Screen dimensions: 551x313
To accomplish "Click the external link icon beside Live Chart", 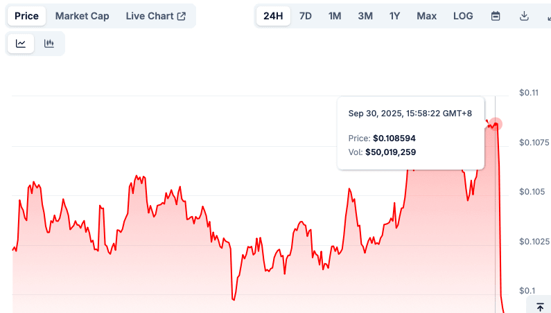I will [182, 16].
